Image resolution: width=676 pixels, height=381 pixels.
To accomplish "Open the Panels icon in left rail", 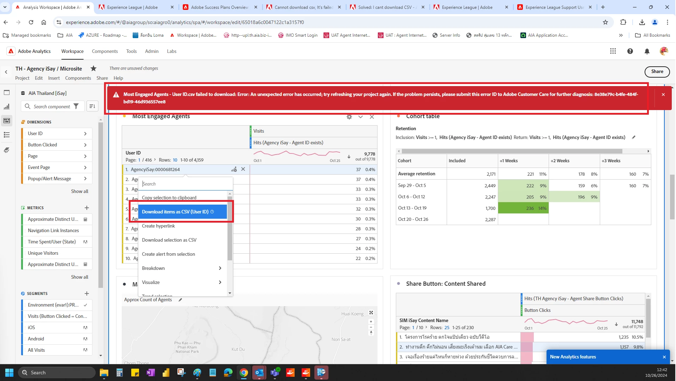I will pos(7,92).
